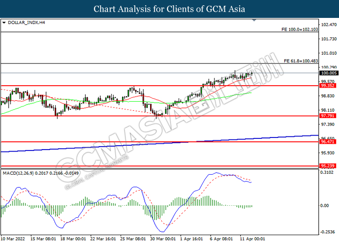Select the chart shift triangle marker at top
This screenshot has width=339, height=242.
(254, 20)
